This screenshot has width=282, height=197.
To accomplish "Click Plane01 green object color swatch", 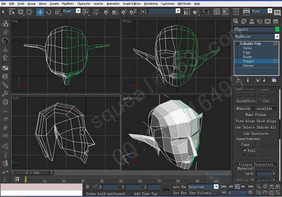I will coord(277,29).
